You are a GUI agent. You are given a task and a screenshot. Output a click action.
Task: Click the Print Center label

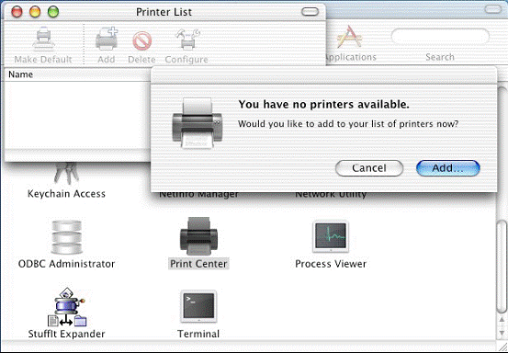(199, 264)
